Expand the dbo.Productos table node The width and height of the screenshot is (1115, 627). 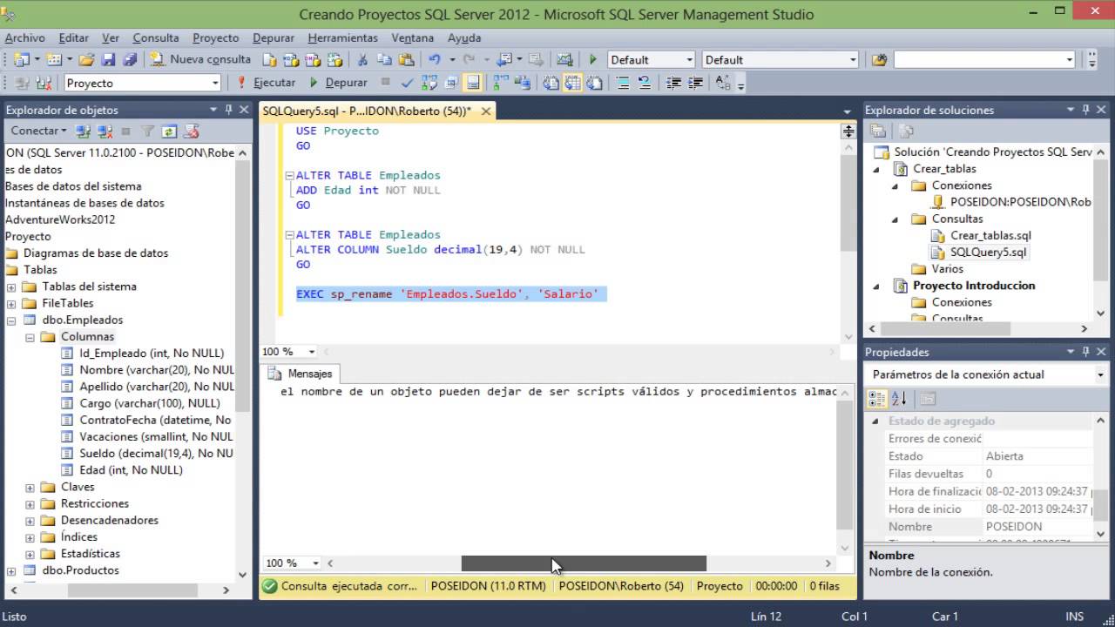point(11,570)
